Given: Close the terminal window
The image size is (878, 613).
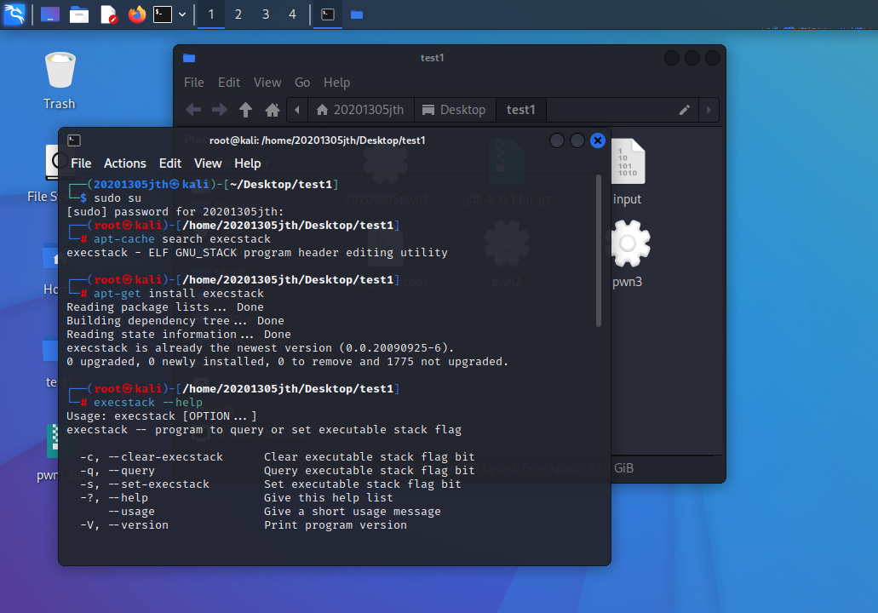Looking at the screenshot, I should point(598,140).
